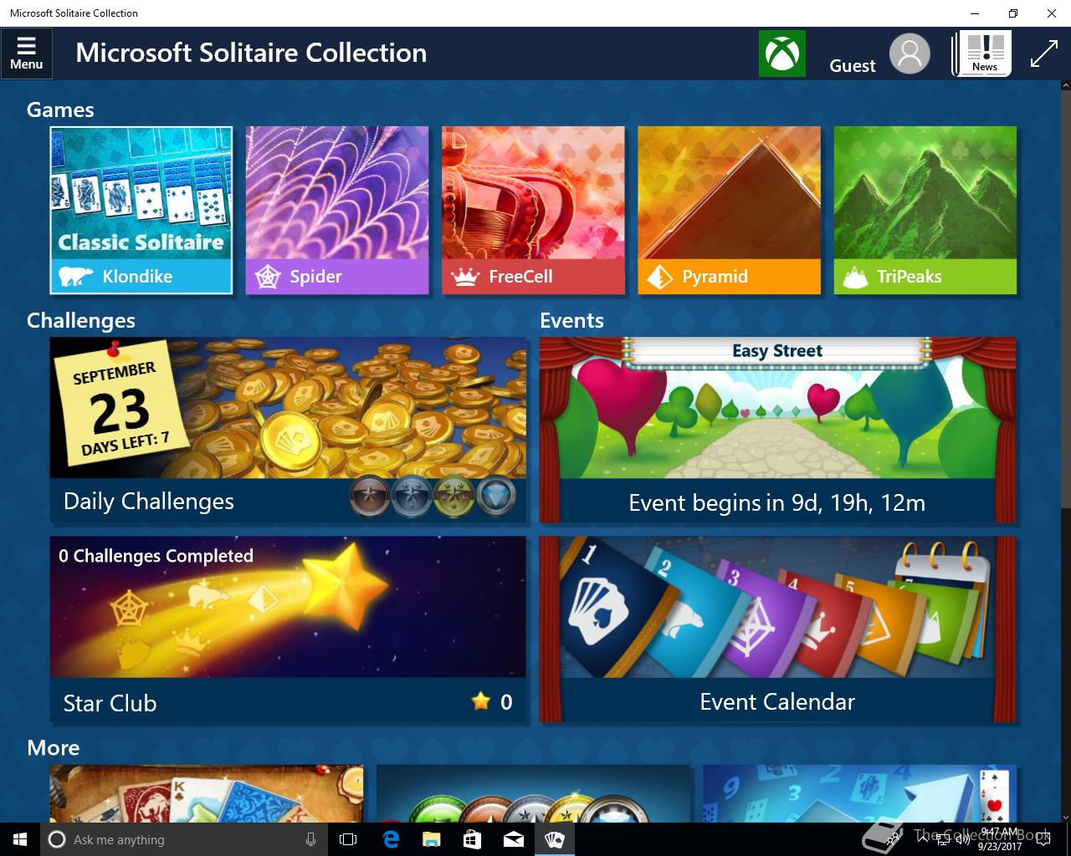Toggle full-screen with diagonal arrows icon
This screenshot has height=856, width=1071.
click(1043, 53)
